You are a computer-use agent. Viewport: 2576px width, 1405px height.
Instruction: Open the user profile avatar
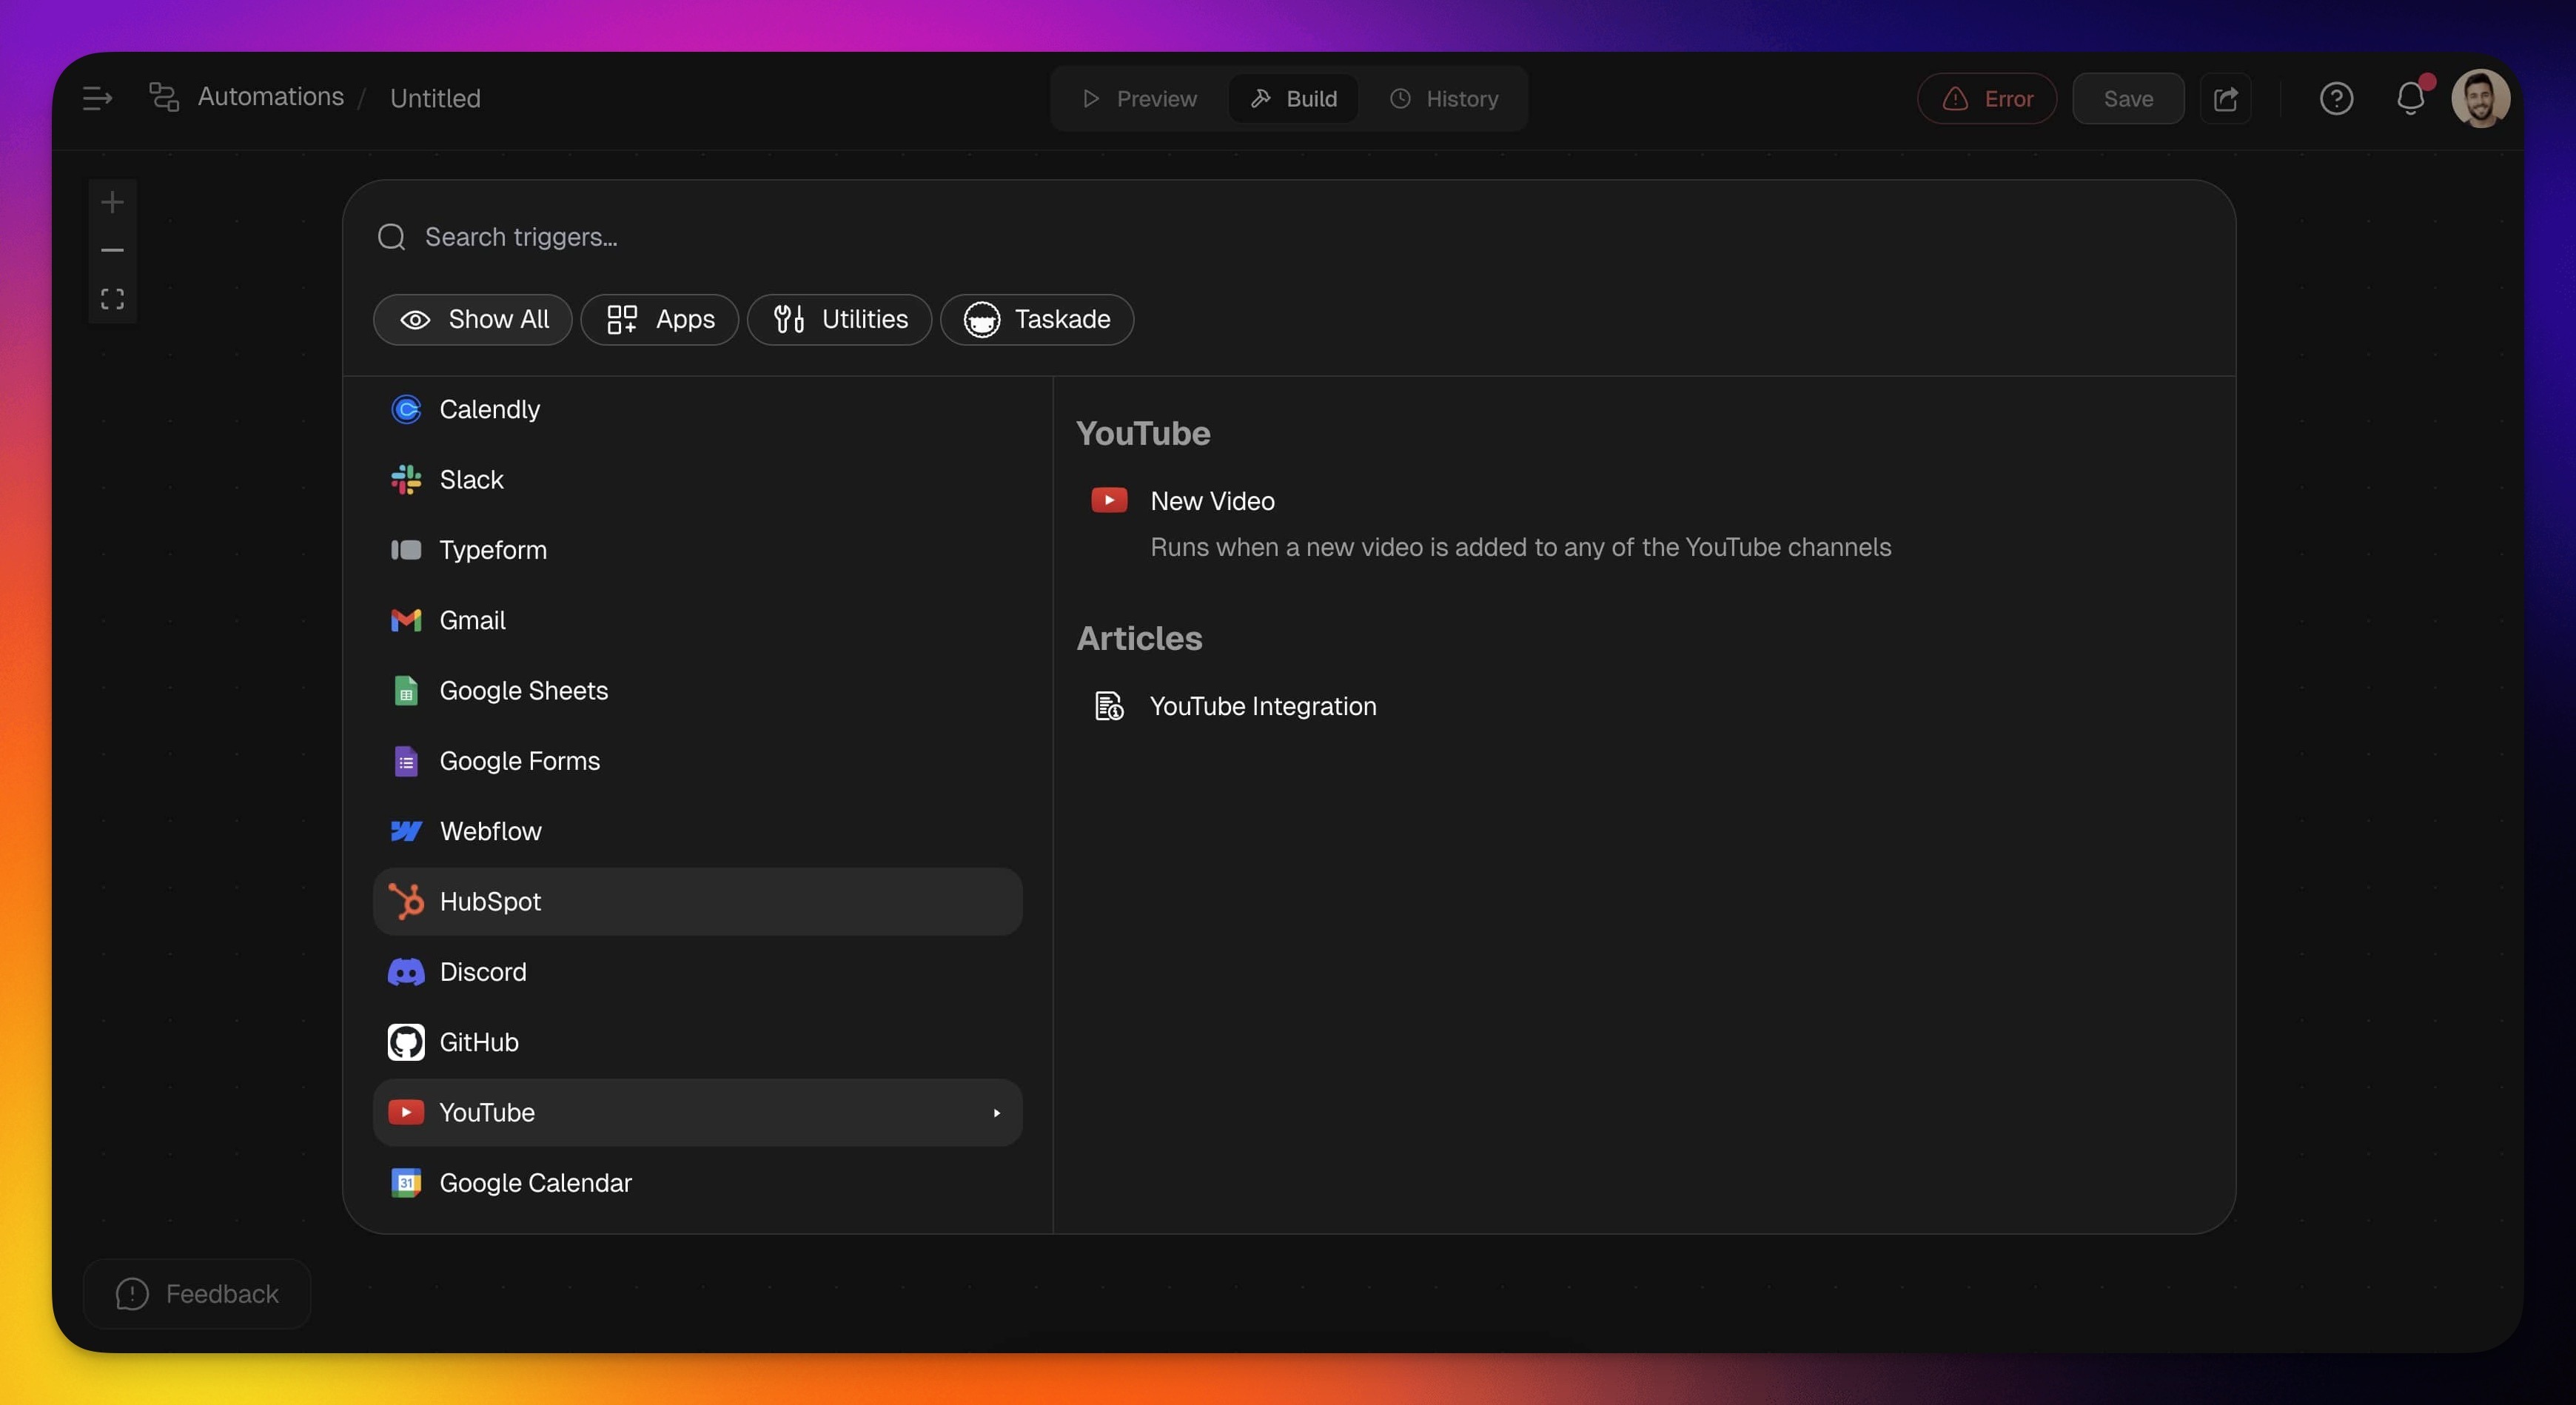2480,98
